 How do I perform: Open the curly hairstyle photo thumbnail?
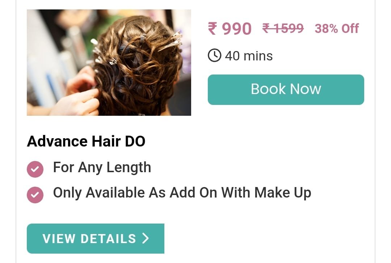[x=109, y=63]
